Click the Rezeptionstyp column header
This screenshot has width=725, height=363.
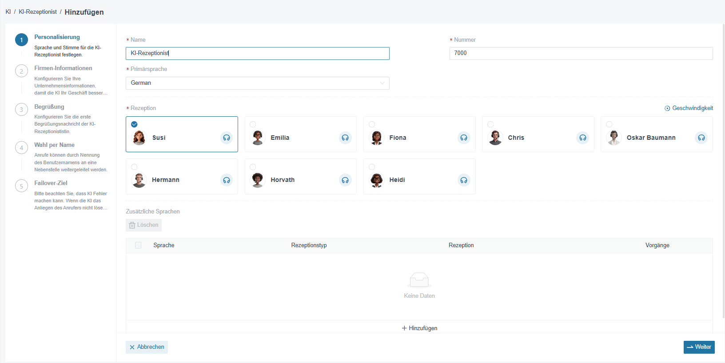click(x=309, y=245)
